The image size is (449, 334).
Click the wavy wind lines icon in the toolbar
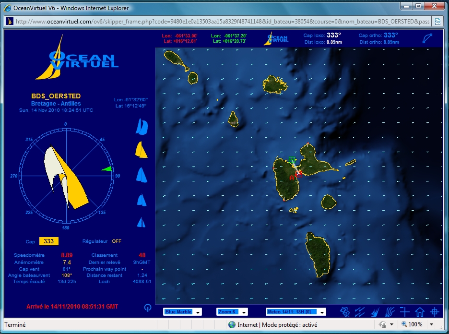pyautogui.click(x=390, y=312)
